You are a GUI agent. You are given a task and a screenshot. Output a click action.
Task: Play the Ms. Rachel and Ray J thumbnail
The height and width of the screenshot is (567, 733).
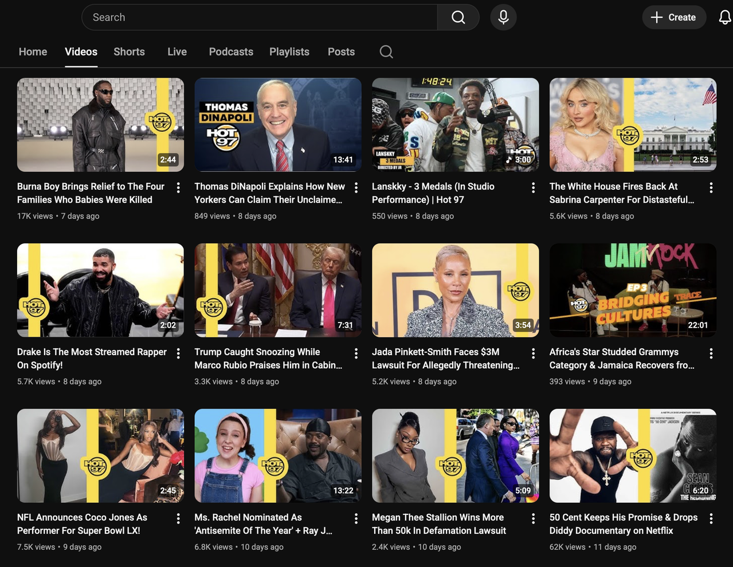pyautogui.click(x=278, y=456)
